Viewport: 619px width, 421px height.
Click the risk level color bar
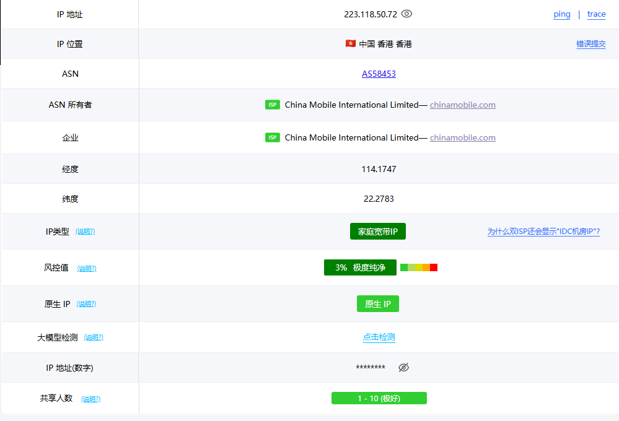419,267
